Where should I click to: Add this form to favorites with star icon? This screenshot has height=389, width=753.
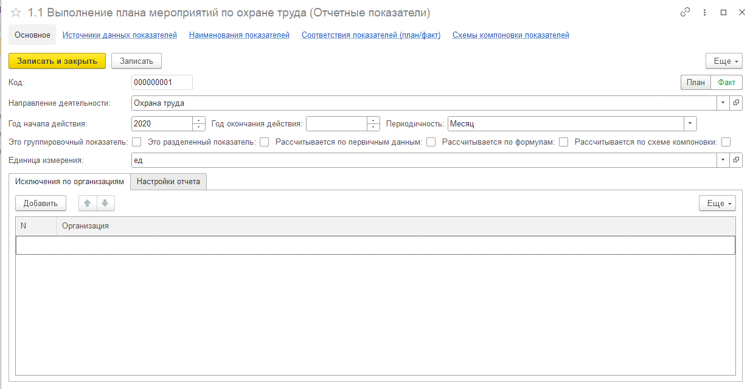pos(16,13)
